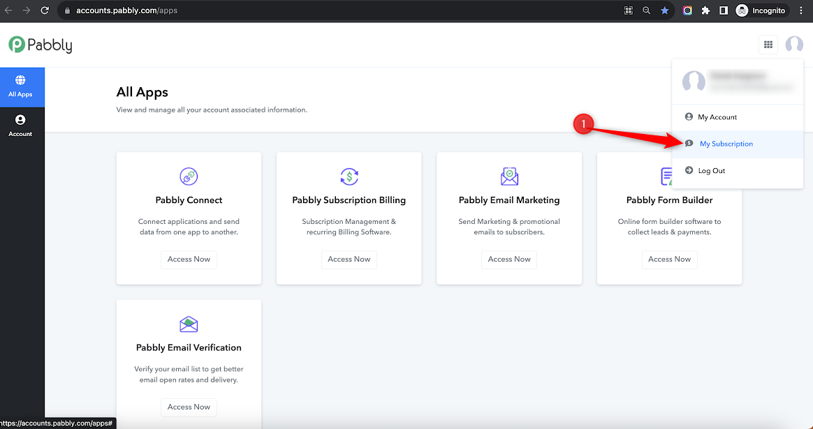
Task: Reload the page with browser refresh
Action: [45, 10]
